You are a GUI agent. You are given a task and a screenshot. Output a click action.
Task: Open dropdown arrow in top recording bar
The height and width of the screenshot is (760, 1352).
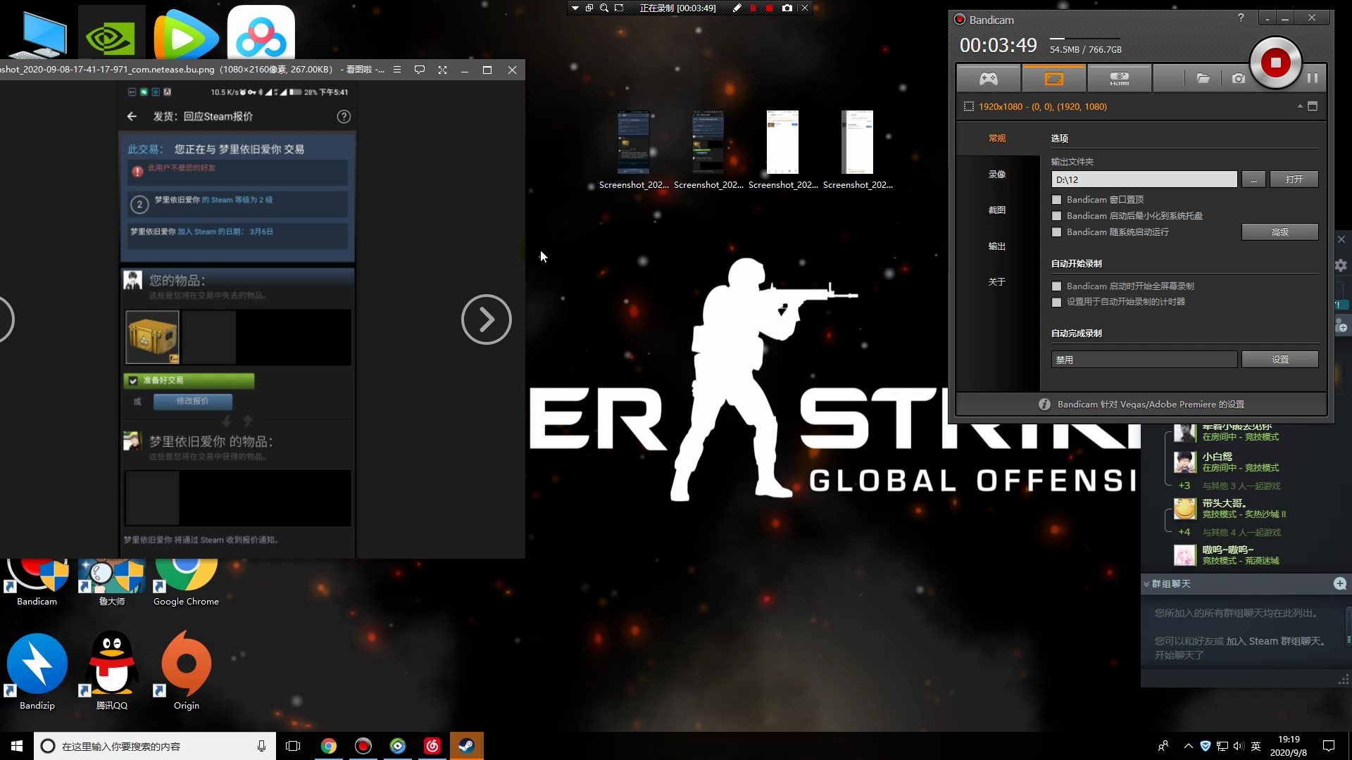point(575,8)
